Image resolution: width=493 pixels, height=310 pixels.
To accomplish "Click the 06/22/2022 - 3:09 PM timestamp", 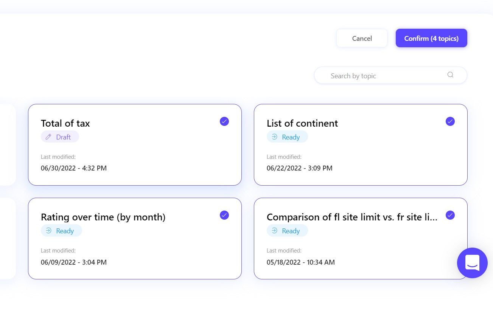I will tap(299, 168).
